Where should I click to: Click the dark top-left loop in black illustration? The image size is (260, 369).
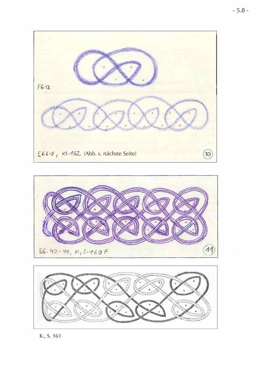coord(55,284)
